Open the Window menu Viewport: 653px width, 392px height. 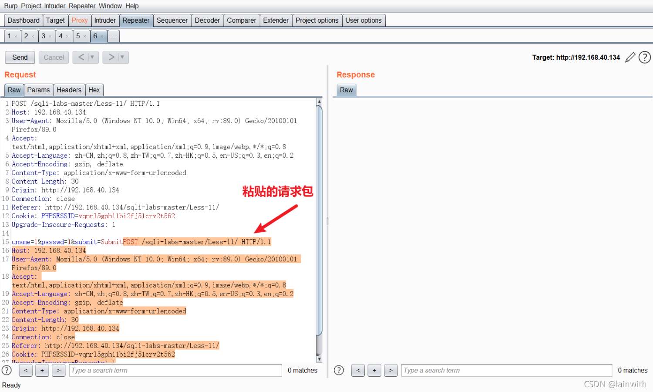pos(110,6)
